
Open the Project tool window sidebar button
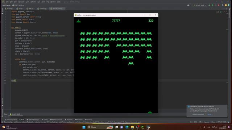(x=2, y=12)
